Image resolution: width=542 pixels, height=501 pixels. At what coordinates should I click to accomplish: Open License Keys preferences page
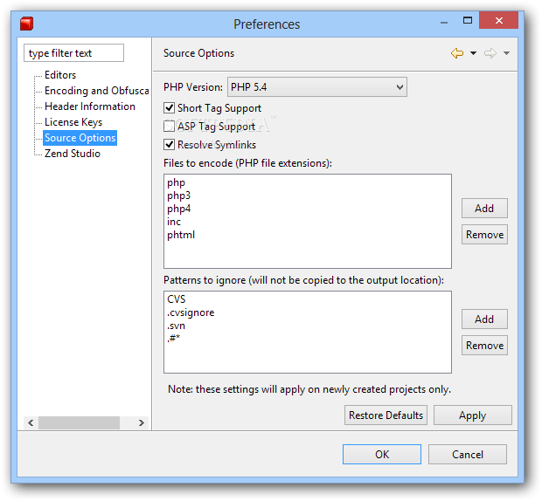tap(73, 122)
